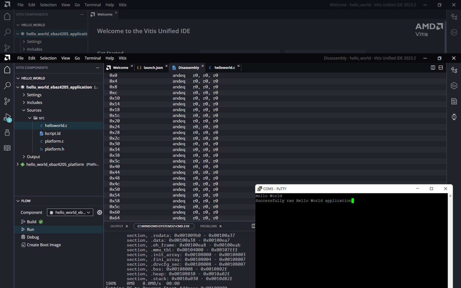Expand the Output folder
This screenshot has width=461, height=288.
coord(33,157)
